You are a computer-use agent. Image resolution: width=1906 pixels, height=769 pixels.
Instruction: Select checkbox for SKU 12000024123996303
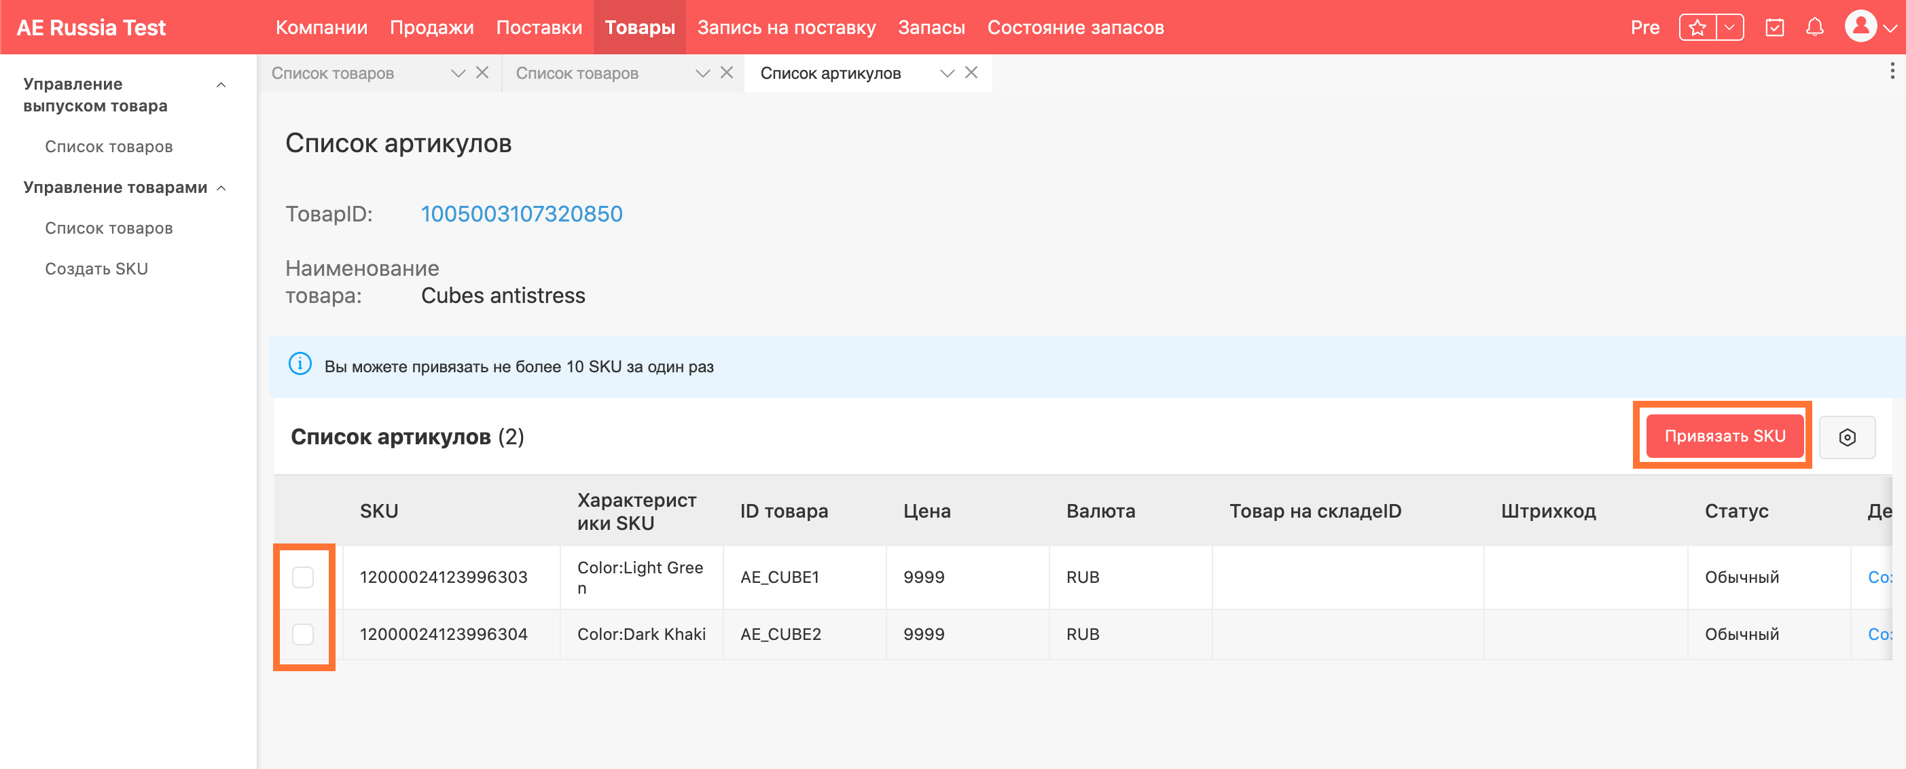(x=303, y=577)
